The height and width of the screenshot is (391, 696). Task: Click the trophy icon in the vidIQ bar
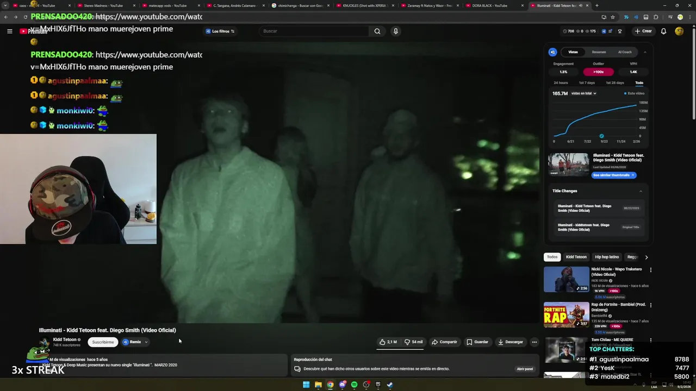(x=620, y=31)
